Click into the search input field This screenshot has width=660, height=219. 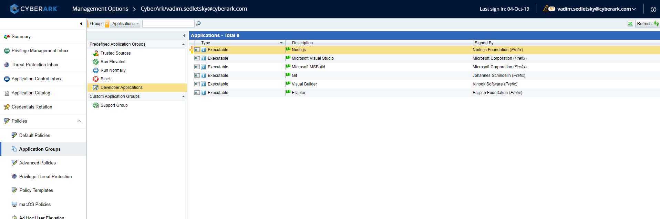(x=168, y=24)
